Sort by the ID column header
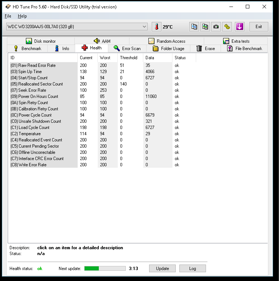 click(x=43, y=58)
